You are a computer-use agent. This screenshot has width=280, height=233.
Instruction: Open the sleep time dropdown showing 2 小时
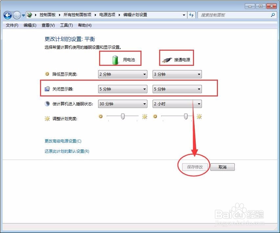click(x=177, y=104)
